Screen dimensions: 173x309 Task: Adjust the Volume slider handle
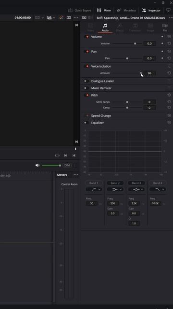135,43
